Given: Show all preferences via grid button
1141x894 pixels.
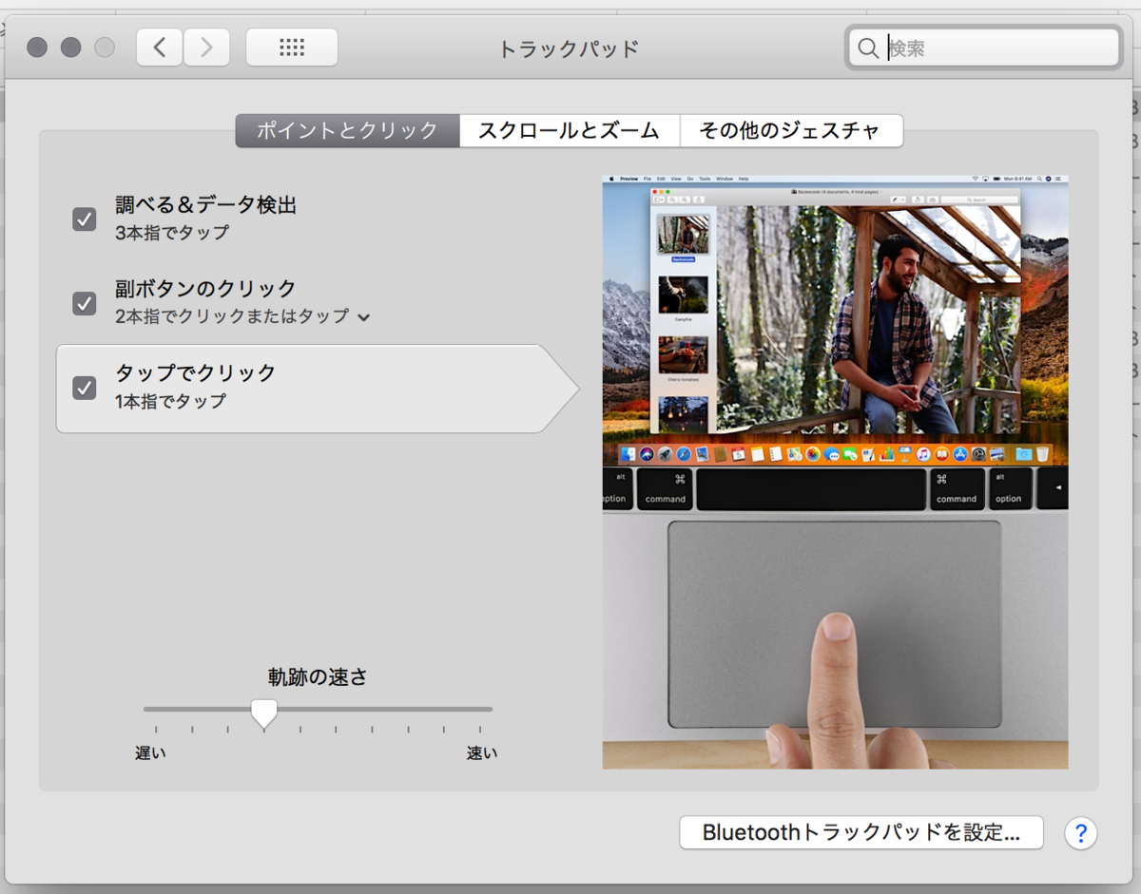Looking at the screenshot, I should pyautogui.click(x=292, y=48).
